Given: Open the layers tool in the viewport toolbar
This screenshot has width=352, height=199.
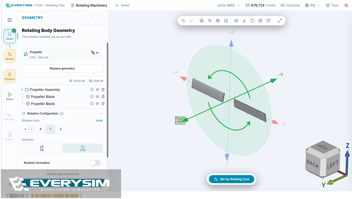Looking at the screenshot, I should 202,21.
